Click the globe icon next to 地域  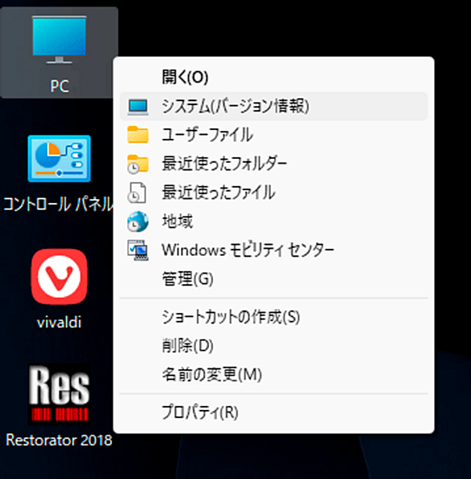138,221
